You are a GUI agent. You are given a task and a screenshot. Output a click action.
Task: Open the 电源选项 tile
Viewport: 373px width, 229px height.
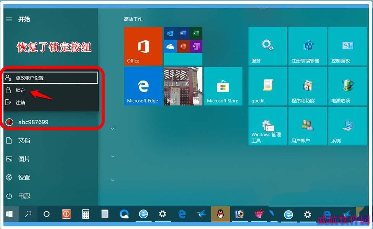[x=347, y=86]
